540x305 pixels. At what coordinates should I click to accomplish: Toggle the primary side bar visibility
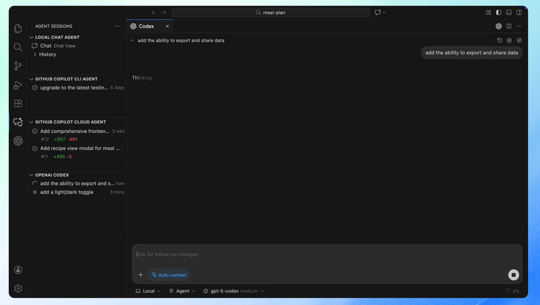click(499, 12)
